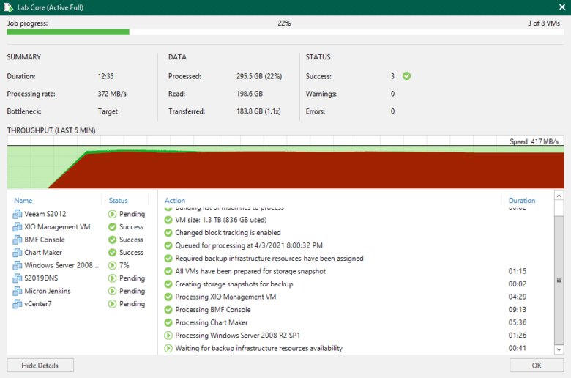This screenshot has width=571, height=378.
Task: Click the 09:13 duration value
Action: [517, 309]
